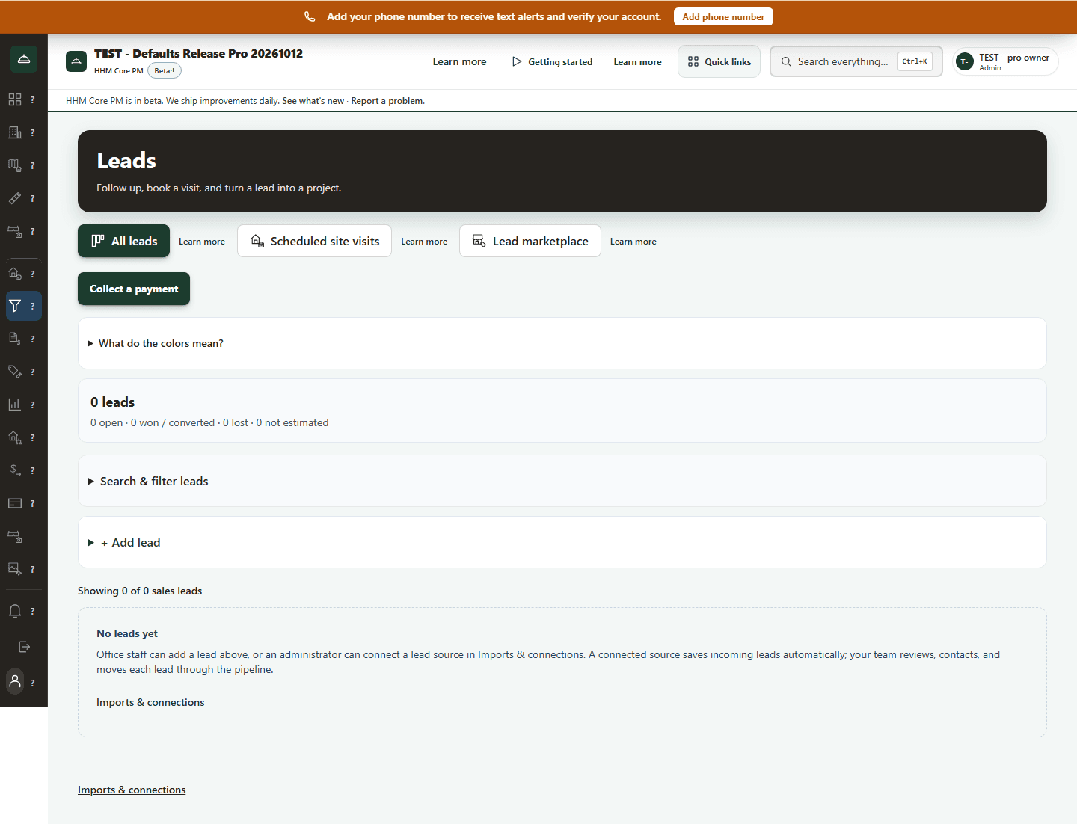Image resolution: width=1077 pixels, height=824 pixels.
Task: Open the invoice document dollar sidebar icon
Action: click(x=15, y=339)
